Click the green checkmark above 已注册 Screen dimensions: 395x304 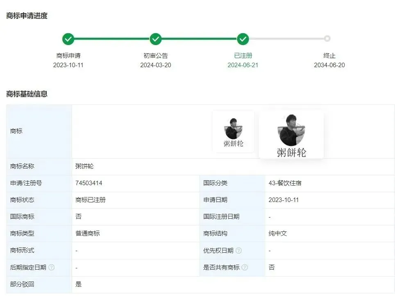(243, 39)
